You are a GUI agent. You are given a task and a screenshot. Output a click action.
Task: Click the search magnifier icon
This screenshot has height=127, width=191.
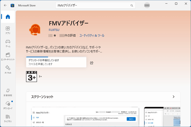click(x=132, y=6)
